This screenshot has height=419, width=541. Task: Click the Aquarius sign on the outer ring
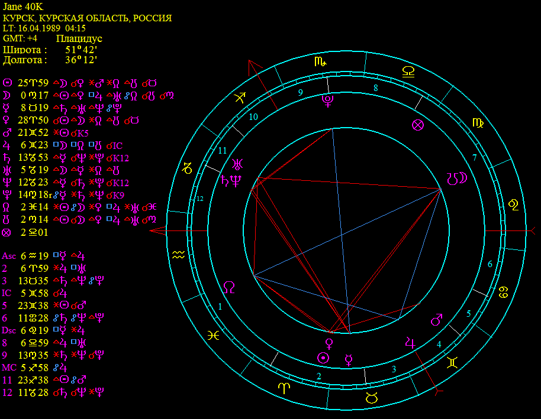[x=178, y=255]
